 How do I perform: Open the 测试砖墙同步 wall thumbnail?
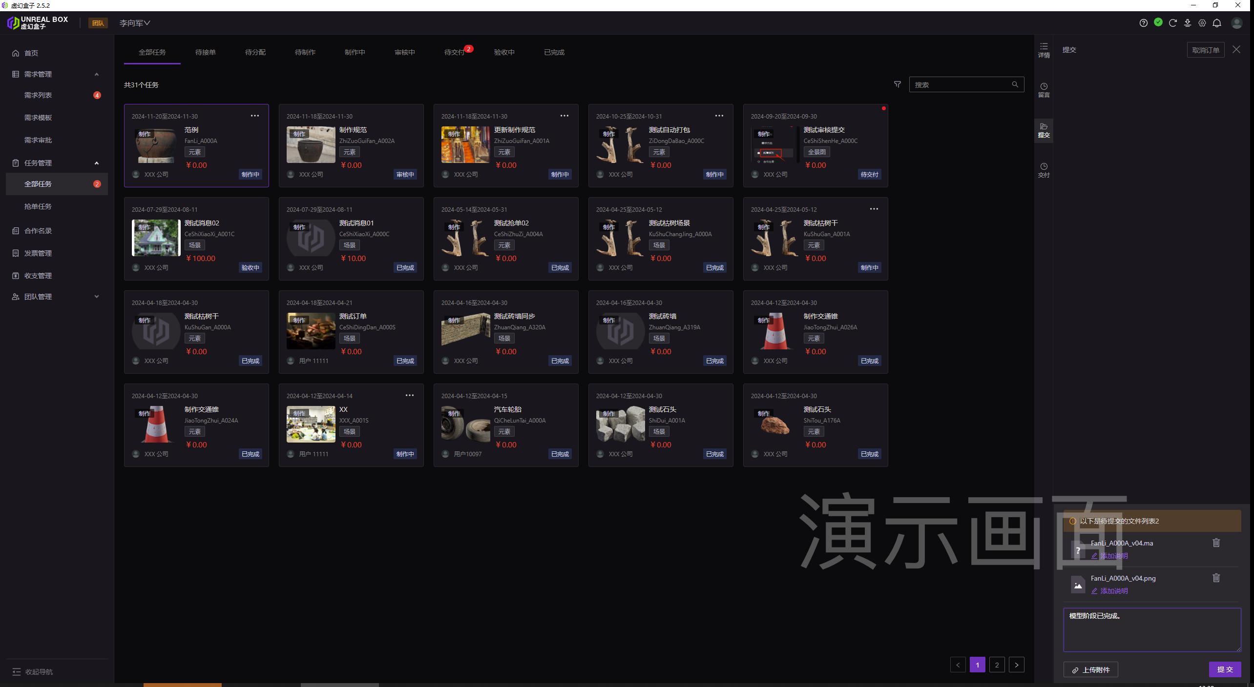(x=466, y=331)
